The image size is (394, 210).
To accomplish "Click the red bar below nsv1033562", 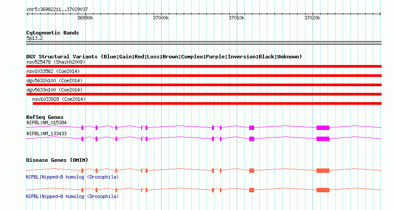I will coord(204,76).
